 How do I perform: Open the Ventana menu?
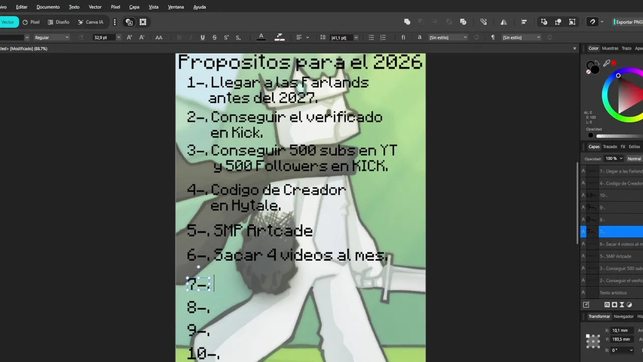coord(176,7)
